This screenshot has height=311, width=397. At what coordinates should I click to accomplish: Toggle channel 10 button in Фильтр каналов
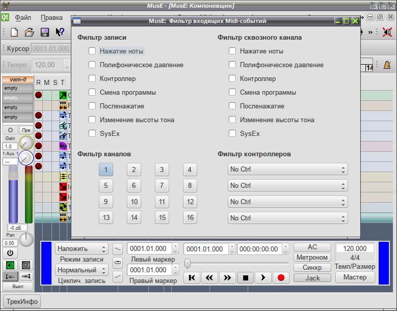pos(134,202)
